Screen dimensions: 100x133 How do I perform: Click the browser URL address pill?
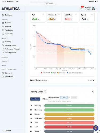(50, 4)
